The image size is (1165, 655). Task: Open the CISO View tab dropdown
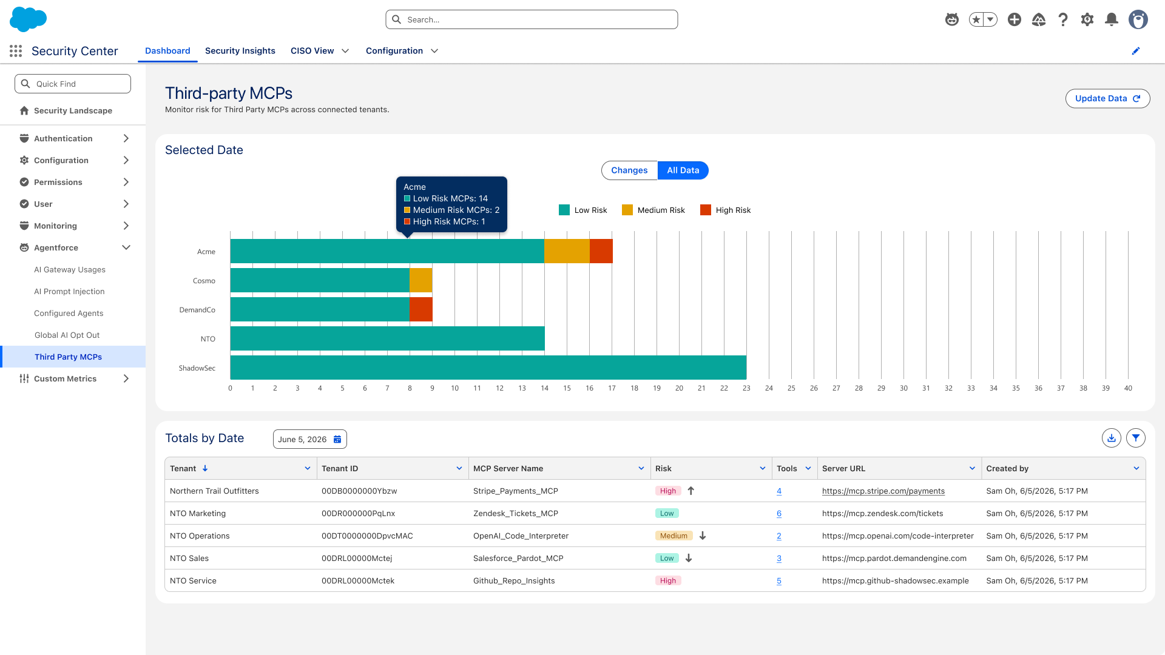tap(345, 51)
